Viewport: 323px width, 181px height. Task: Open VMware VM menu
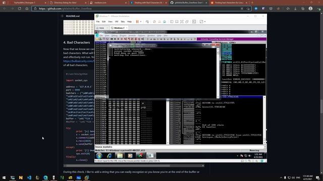point(117,22)
